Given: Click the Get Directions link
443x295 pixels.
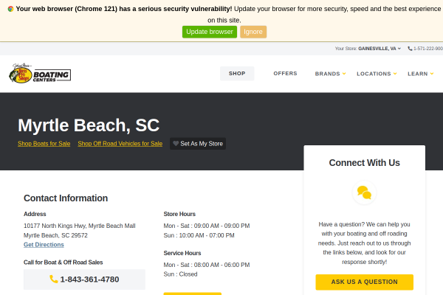Looking at the screenshot, I should tap(44, 244).
